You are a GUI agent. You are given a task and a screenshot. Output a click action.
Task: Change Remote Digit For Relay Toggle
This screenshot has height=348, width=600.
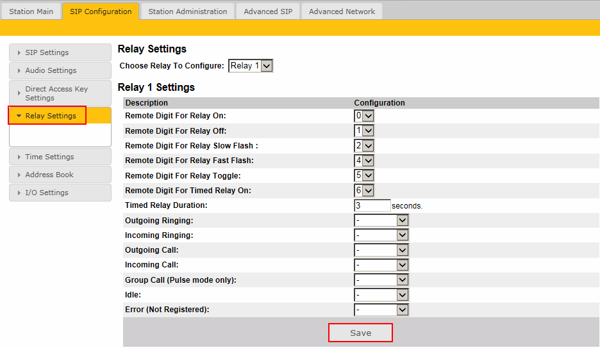point(363,175)
